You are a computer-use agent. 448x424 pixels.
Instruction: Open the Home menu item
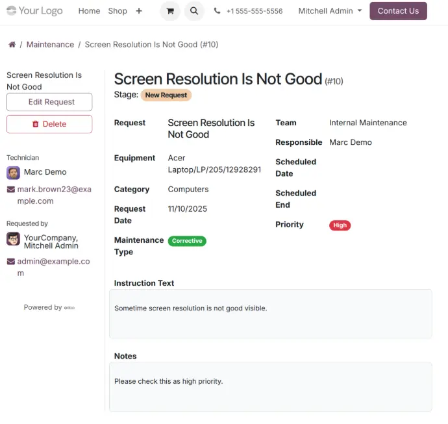89,11
